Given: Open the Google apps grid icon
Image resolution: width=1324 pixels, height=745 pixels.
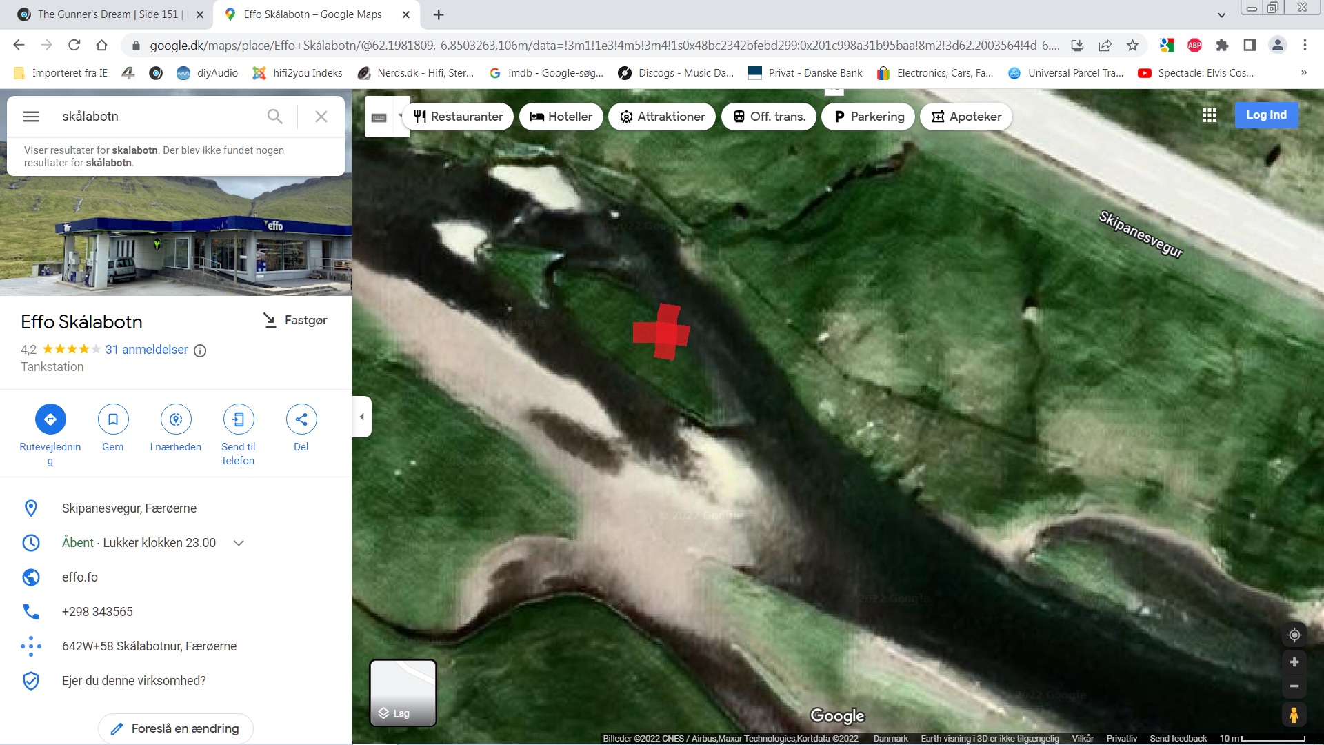Looking at the screenshot, I should pyautogui.click(x=1209, y=116).
